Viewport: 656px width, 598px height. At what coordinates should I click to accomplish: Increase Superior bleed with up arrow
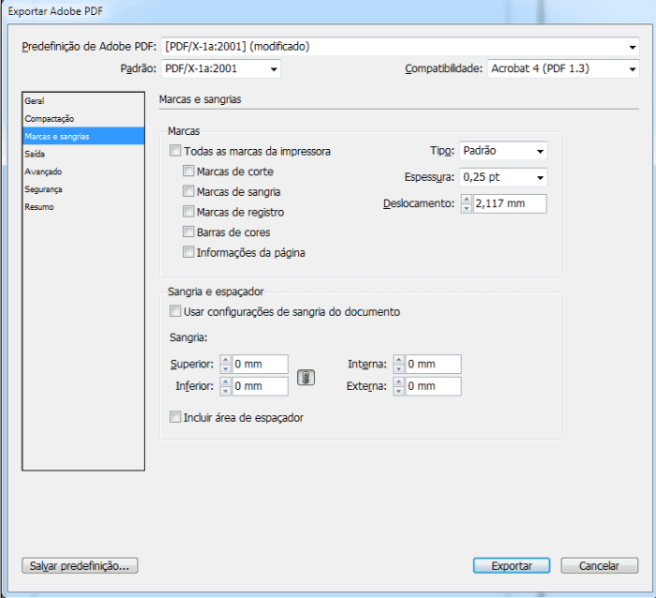[226, 360]
